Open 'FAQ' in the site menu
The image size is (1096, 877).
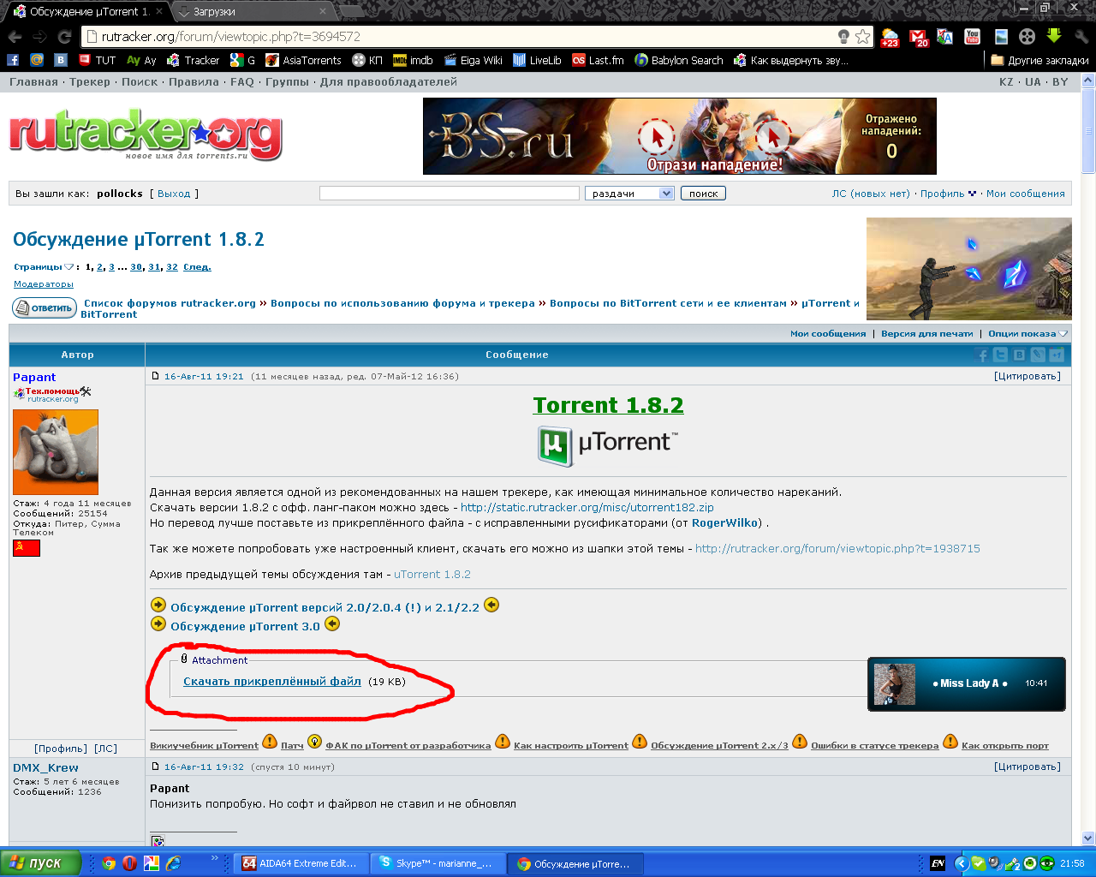click(242, 82)
